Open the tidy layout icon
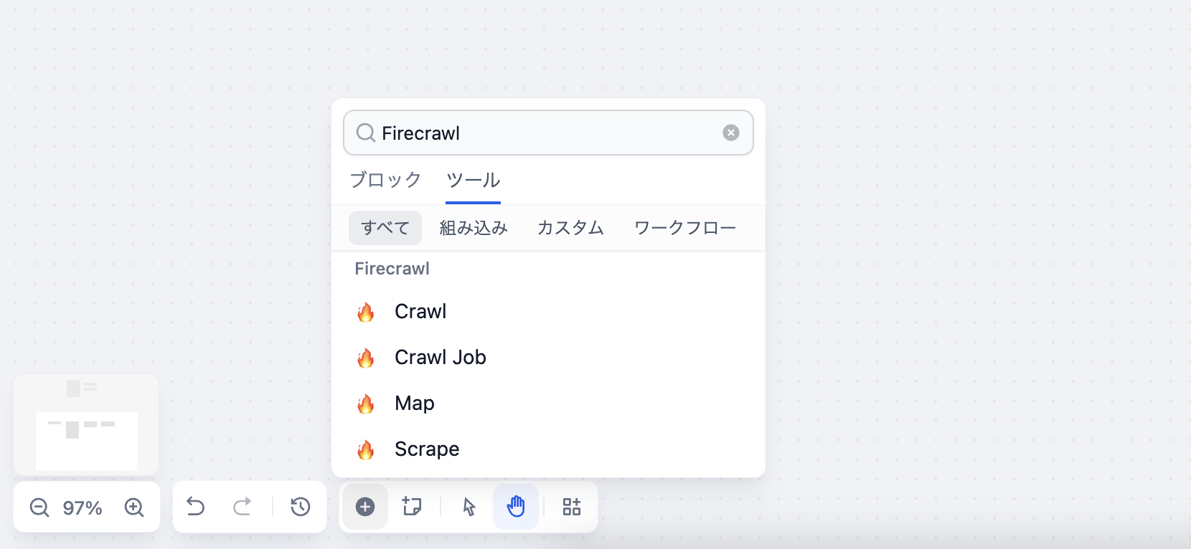Viewport: 1191px width, 549px height. click(x=571, y=507)
